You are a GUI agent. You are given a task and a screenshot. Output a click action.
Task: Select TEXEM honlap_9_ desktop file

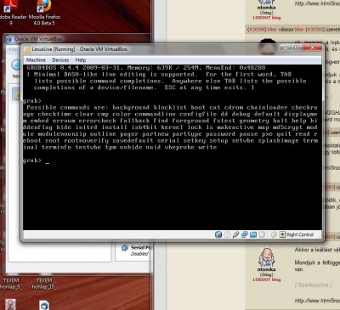[11, 284]
